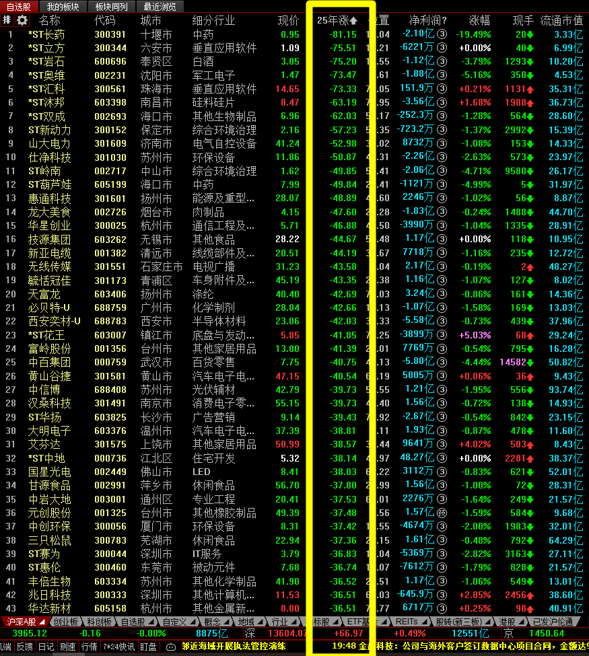
Task: Run 测速 from the status bar
Action: click(x=67, y=647)
